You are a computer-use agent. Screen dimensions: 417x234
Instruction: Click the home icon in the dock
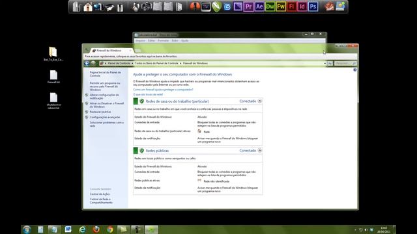pos(87,6)
